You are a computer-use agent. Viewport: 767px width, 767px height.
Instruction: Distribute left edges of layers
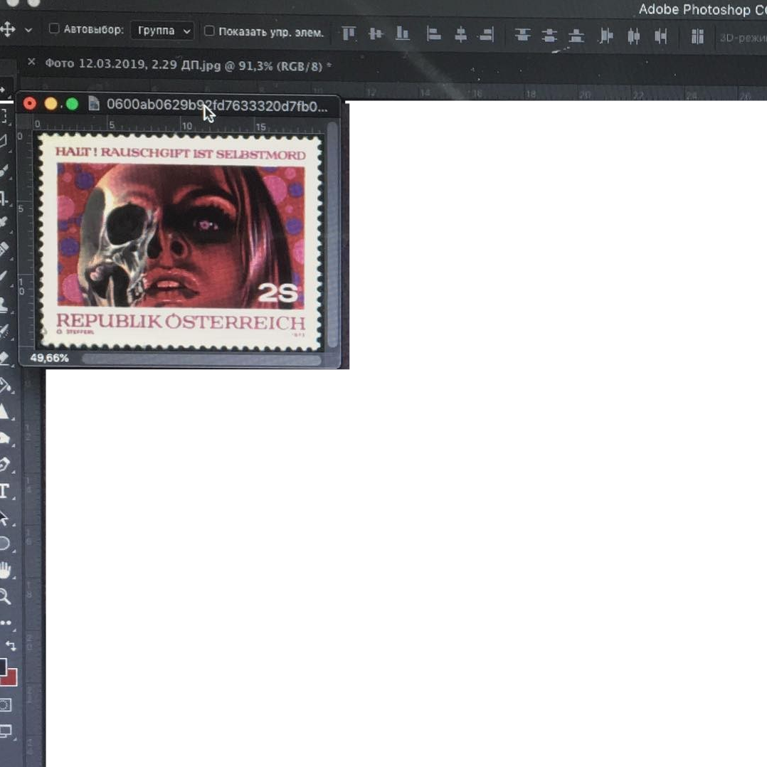[606, 36]
